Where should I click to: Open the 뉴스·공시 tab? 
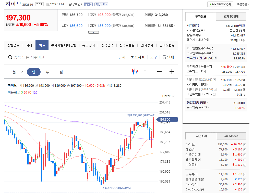pyautogui.click(x=88, y=45)
